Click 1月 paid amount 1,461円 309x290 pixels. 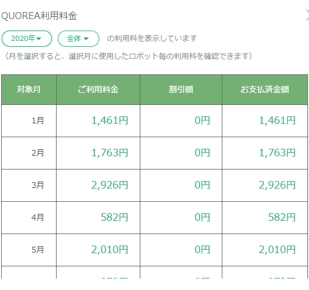pos(277,120)
